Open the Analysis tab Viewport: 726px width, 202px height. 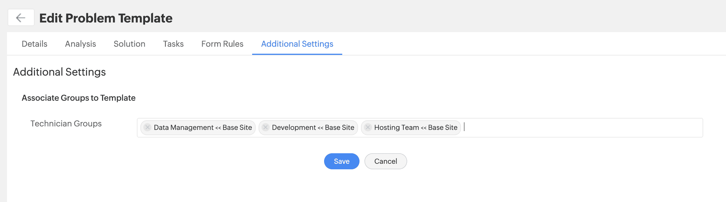[x=80, y=44]
